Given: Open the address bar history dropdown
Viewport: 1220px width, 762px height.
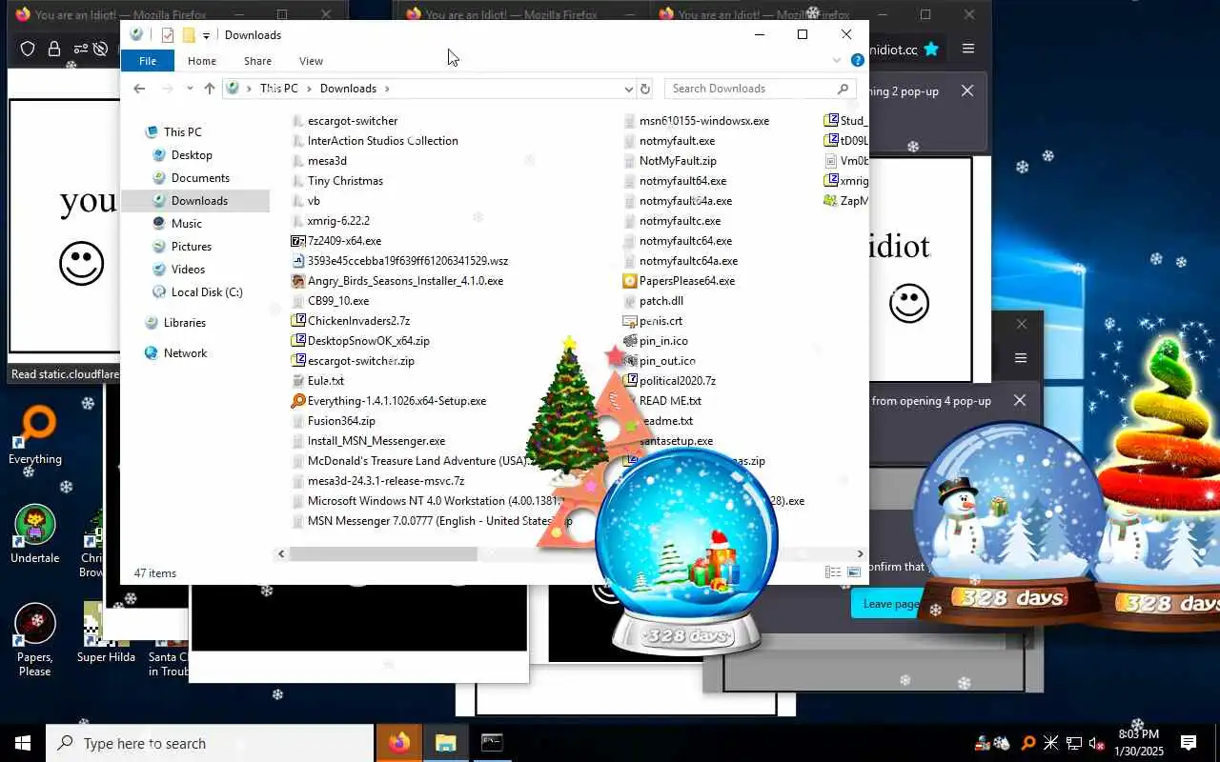Looking at the screenshot, I should [x=628, y=89].
